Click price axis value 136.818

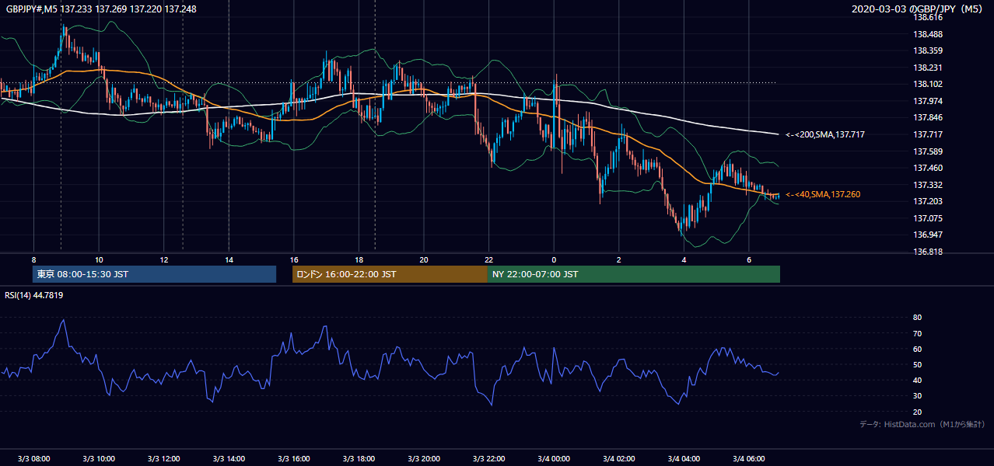928,252
